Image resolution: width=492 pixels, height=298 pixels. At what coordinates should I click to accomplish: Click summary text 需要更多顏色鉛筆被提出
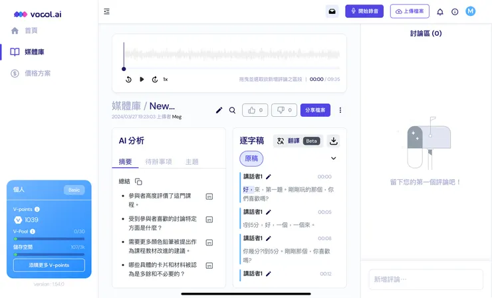pyautogui.click(x=162, y=246)
